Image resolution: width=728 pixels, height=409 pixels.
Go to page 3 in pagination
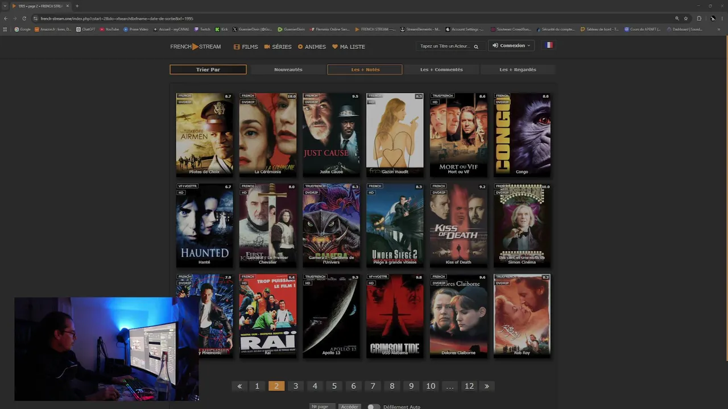coord(296,386)
